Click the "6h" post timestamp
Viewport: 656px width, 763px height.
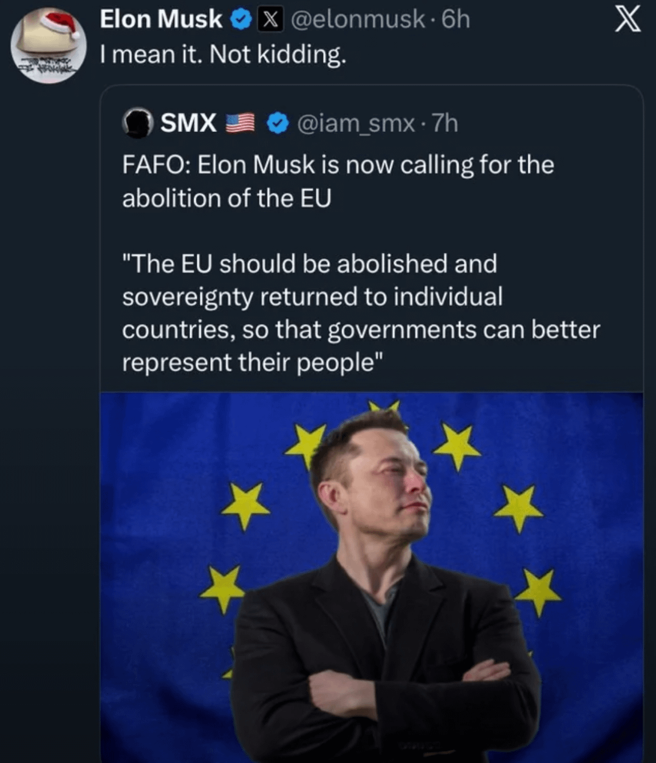click(456, 20)
